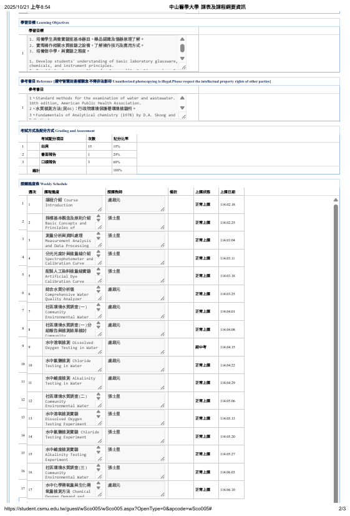Click resize handle of Chloride Testing in Water box
Screen dimensions: 350x516
[x=100, y=370]
